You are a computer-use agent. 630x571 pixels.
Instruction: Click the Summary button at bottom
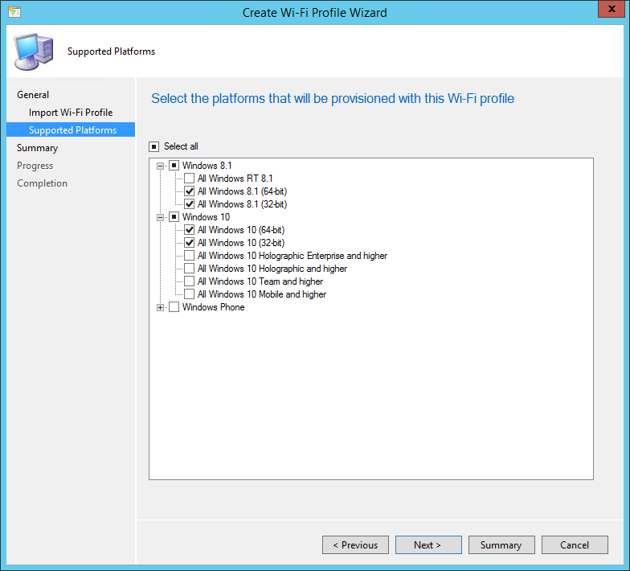[x=501, y=545]
